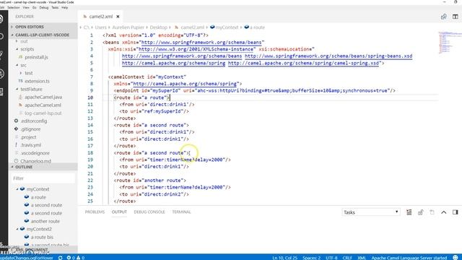Open the Selection menu
Image resolution: width=462 pixels, height=260 pixels.
pyautogui.click(x=14, y=7)
